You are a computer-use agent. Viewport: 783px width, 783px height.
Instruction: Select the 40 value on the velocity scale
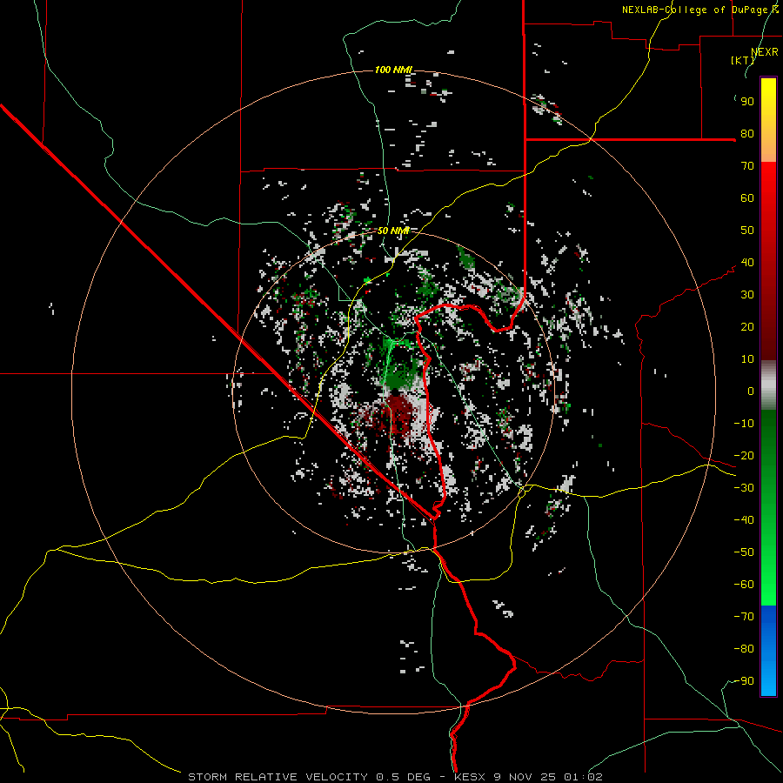747,262
